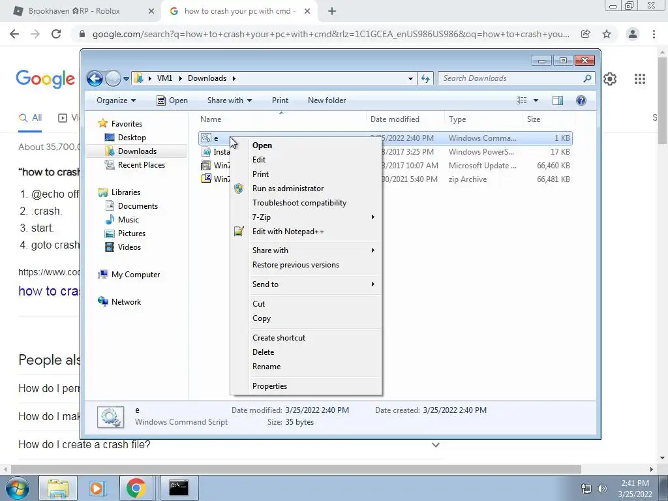Open the Google apps grid icon
This screenshot has width=668, height=501.
[x=639, y=79]
